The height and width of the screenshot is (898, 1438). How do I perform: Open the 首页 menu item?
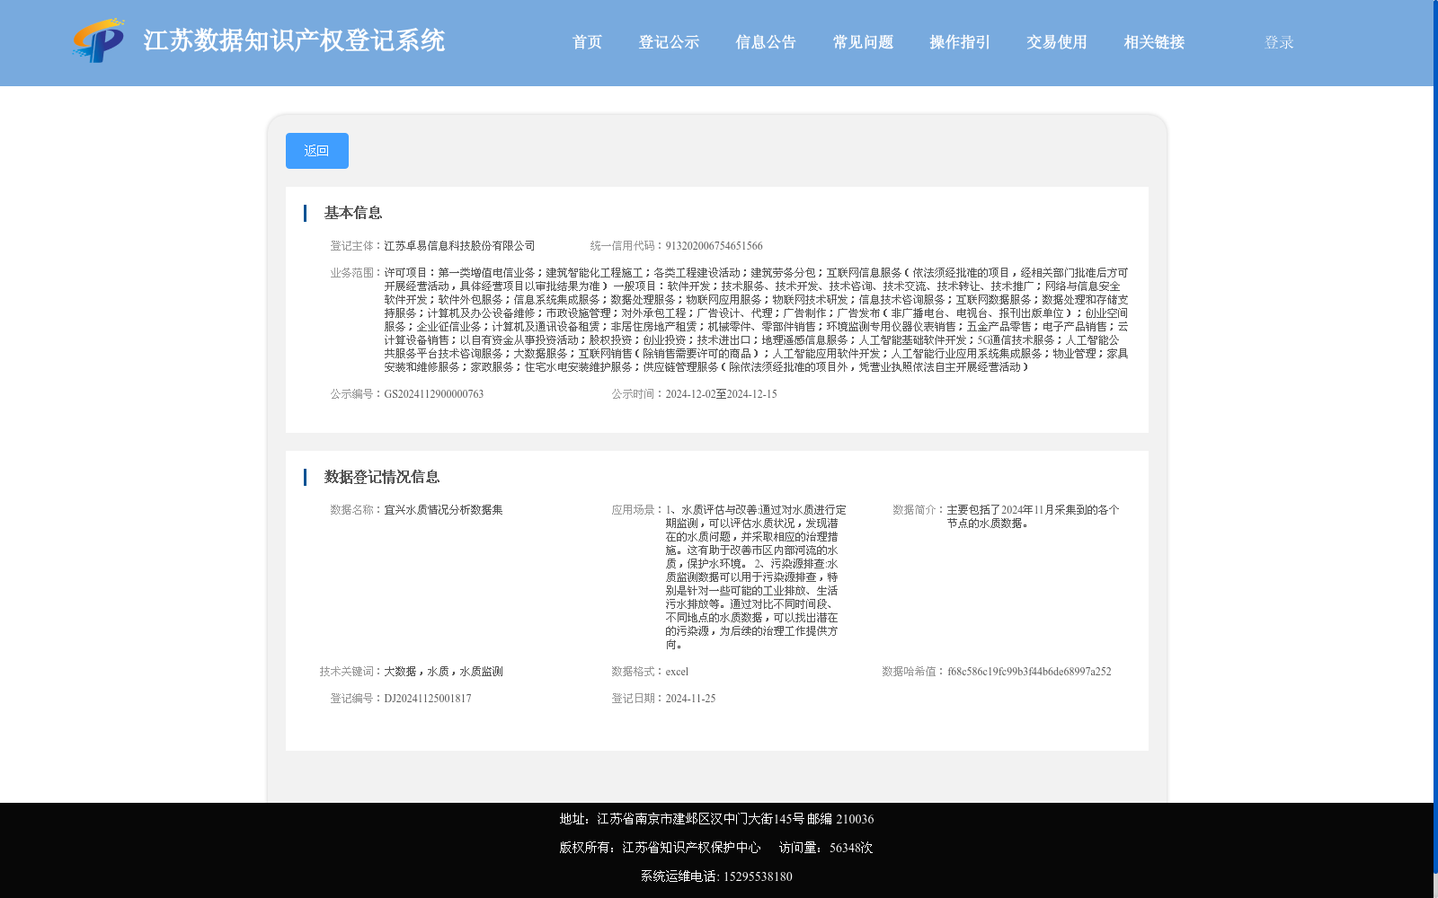pos(587,42)
